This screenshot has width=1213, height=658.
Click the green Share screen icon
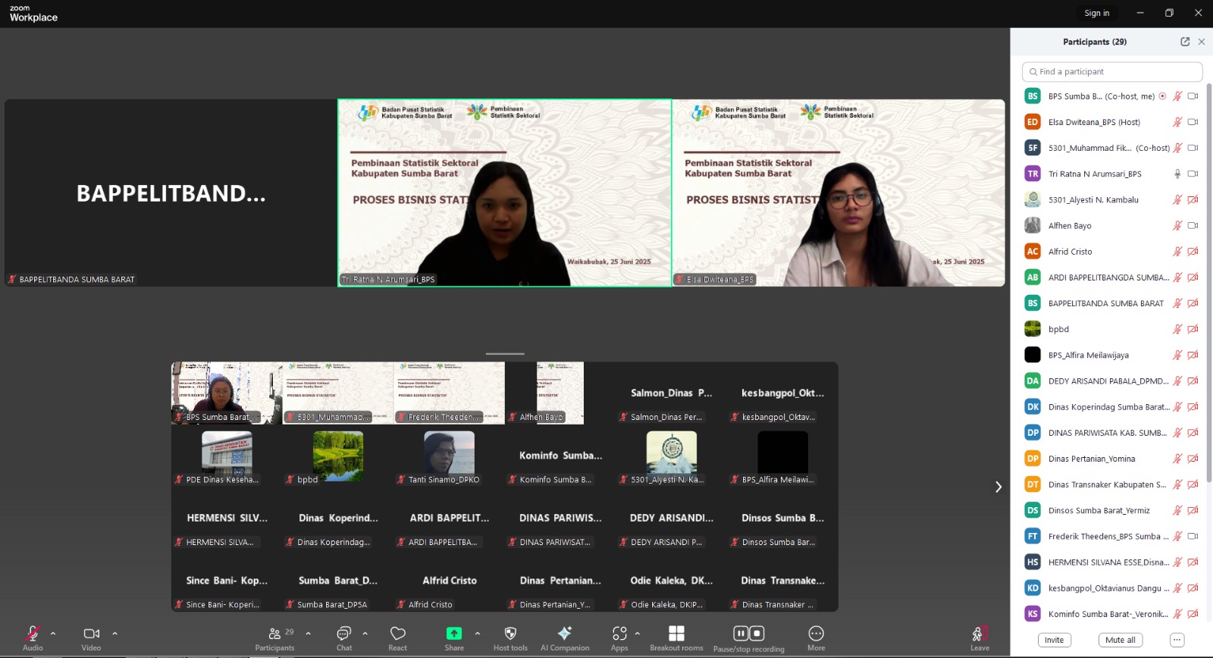click(454, 634)
